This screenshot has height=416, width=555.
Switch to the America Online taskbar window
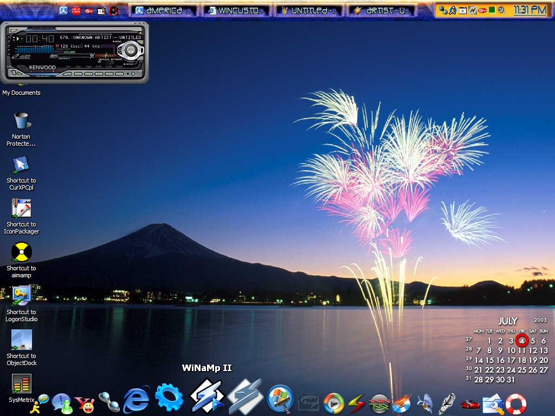pyautogui.click(x=164, y=11)
